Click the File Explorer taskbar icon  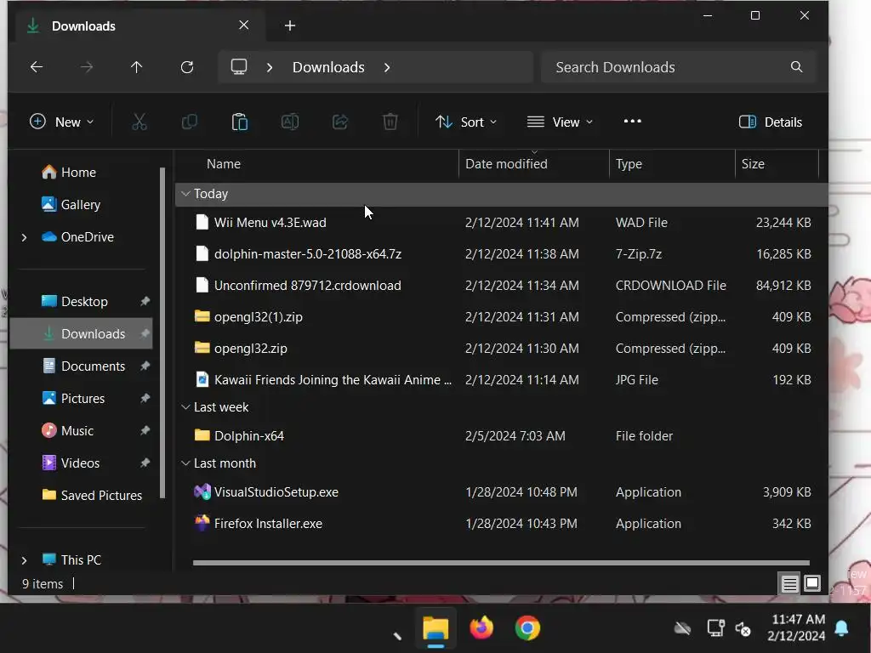(x=435, y=628)
